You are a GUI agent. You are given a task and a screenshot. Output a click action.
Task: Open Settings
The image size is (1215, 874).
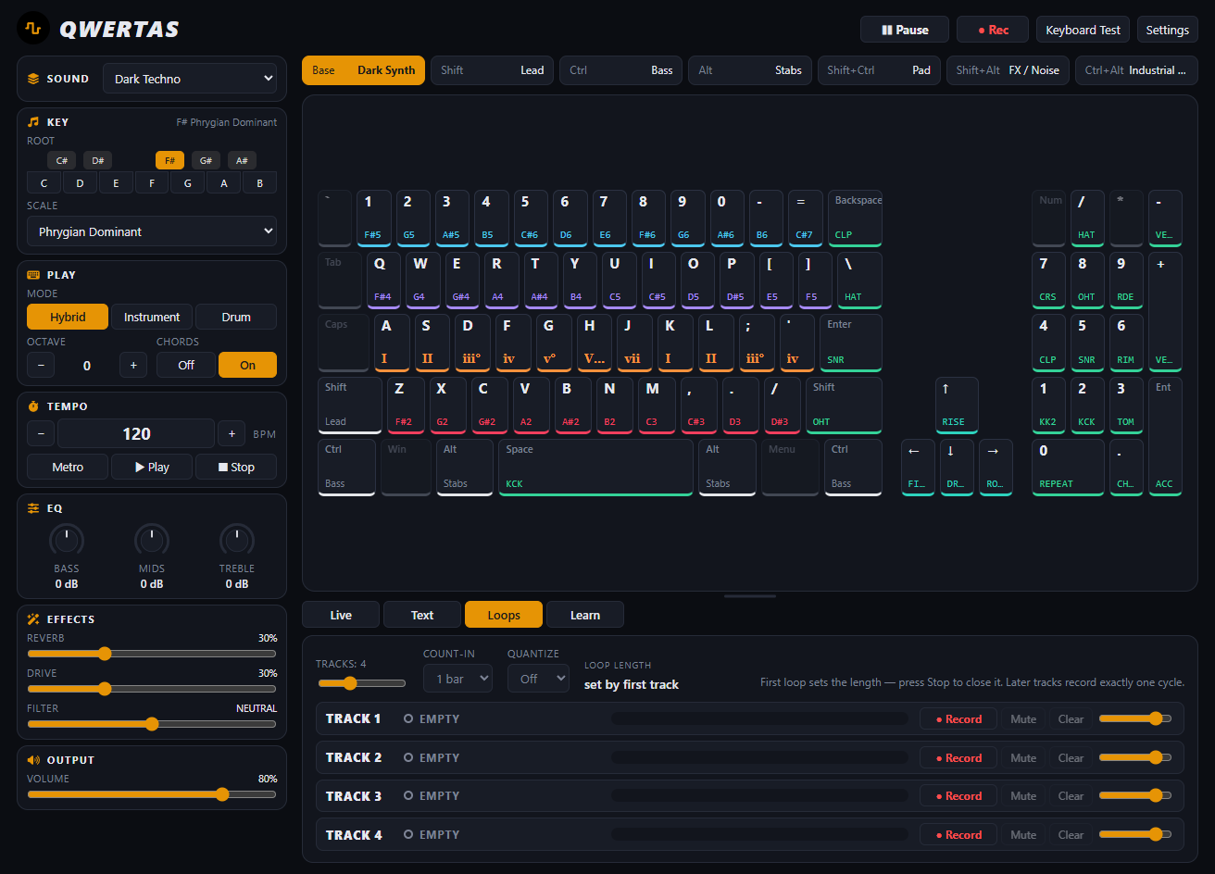(1168, 30)
